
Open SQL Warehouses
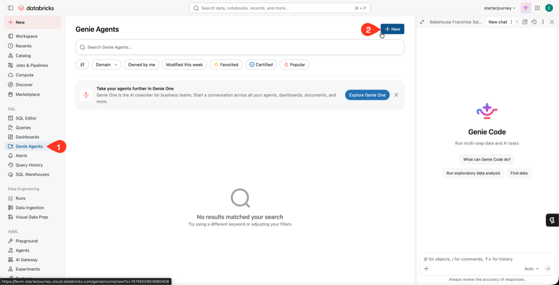[x=32, y=174]
